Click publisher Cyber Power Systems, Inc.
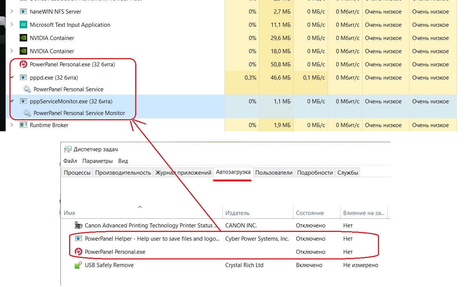The height and width of the screenshot is (287, 467). click(257, 239)
